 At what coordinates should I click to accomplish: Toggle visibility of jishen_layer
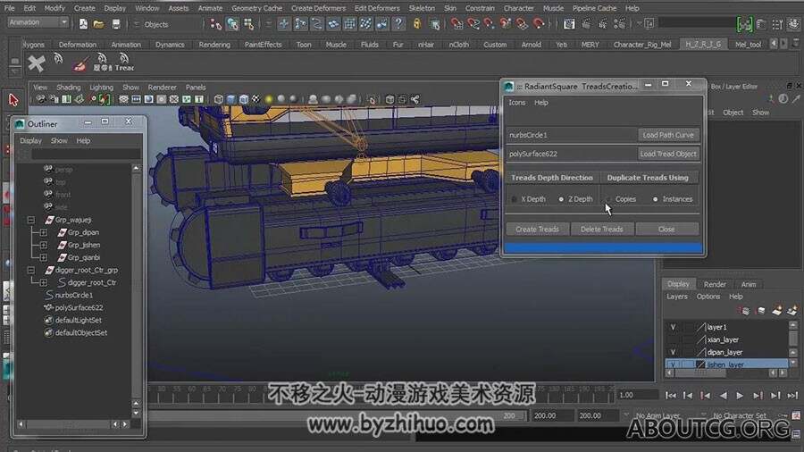click(x=673, y=364)
